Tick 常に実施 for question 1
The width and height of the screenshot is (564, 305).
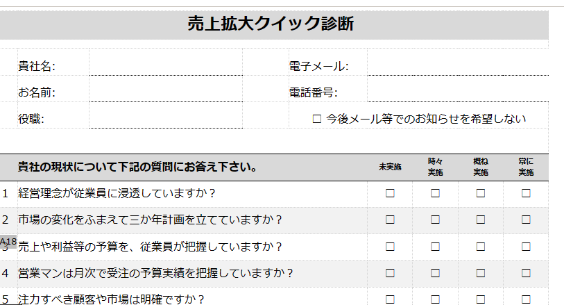(x=526, y=193)
